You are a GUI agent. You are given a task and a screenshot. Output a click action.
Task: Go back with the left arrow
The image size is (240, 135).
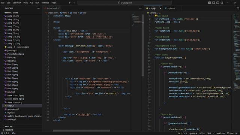pyautogui.click(x=70, y=3)
